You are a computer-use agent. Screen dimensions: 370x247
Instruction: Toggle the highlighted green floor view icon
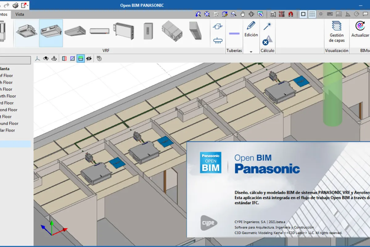[81, 58]
